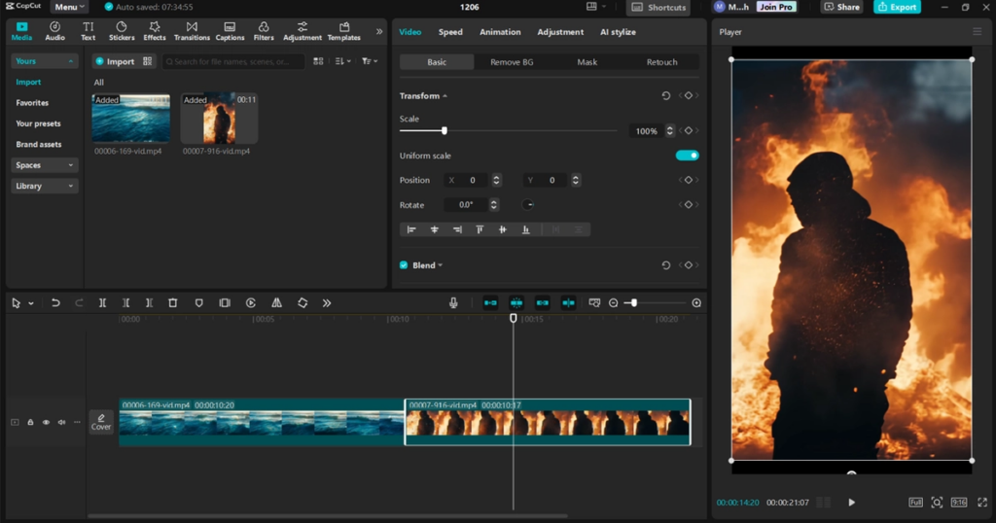Click the Import button
Viewport: 996px width, 523px height.
point(115,61)
